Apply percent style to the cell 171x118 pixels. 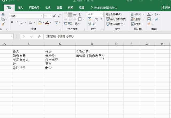pyautogui.click(x=96, y=19)
